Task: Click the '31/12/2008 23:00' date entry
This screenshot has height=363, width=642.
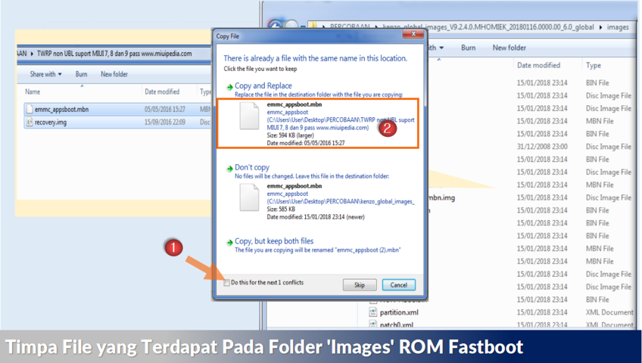Action: coord(542,147)
